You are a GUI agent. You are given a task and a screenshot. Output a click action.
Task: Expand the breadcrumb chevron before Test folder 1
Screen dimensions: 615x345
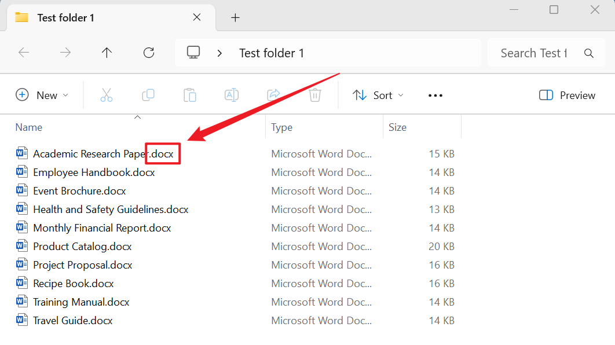pyautogui.click(x=219, y=53)
